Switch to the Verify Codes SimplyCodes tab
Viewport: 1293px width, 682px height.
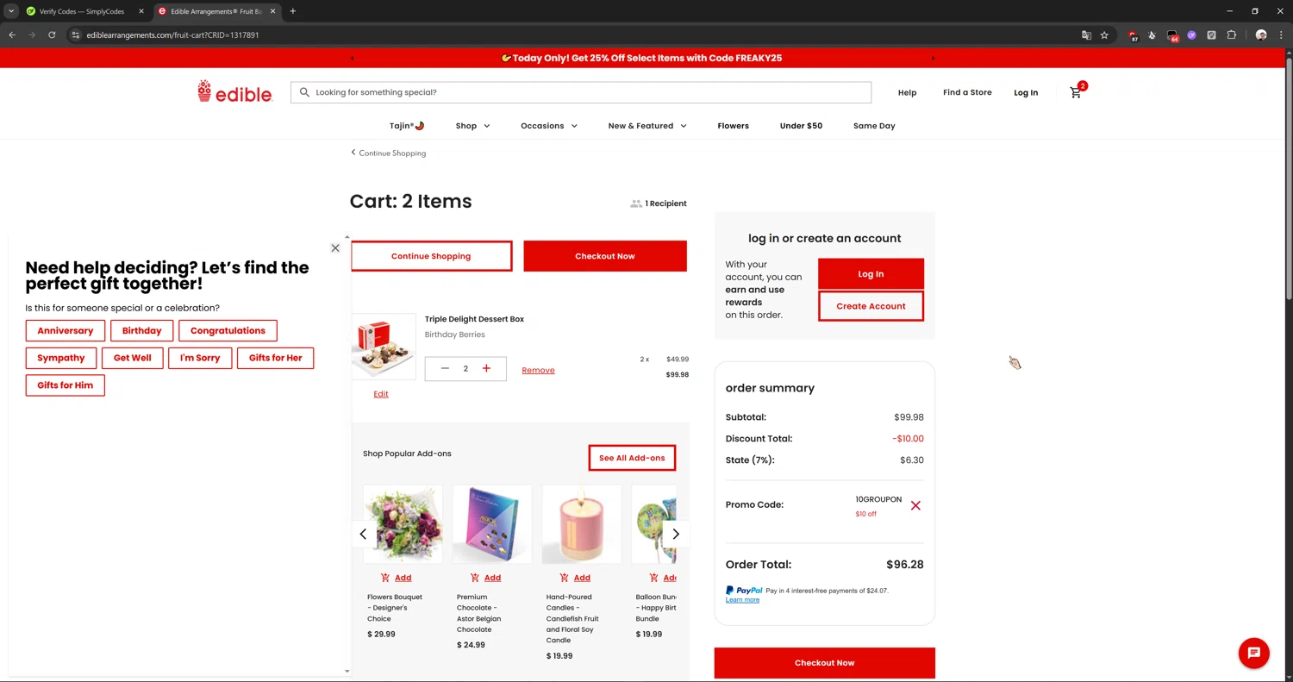pos(83,11)
